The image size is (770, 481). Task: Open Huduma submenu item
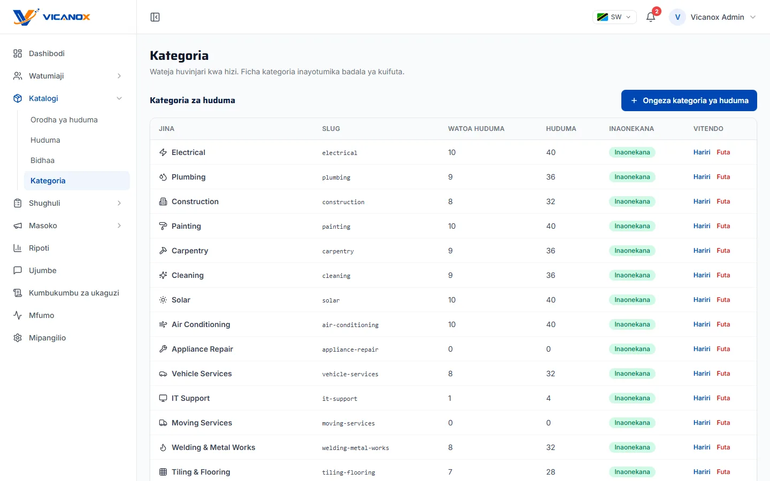click(77, 140)
